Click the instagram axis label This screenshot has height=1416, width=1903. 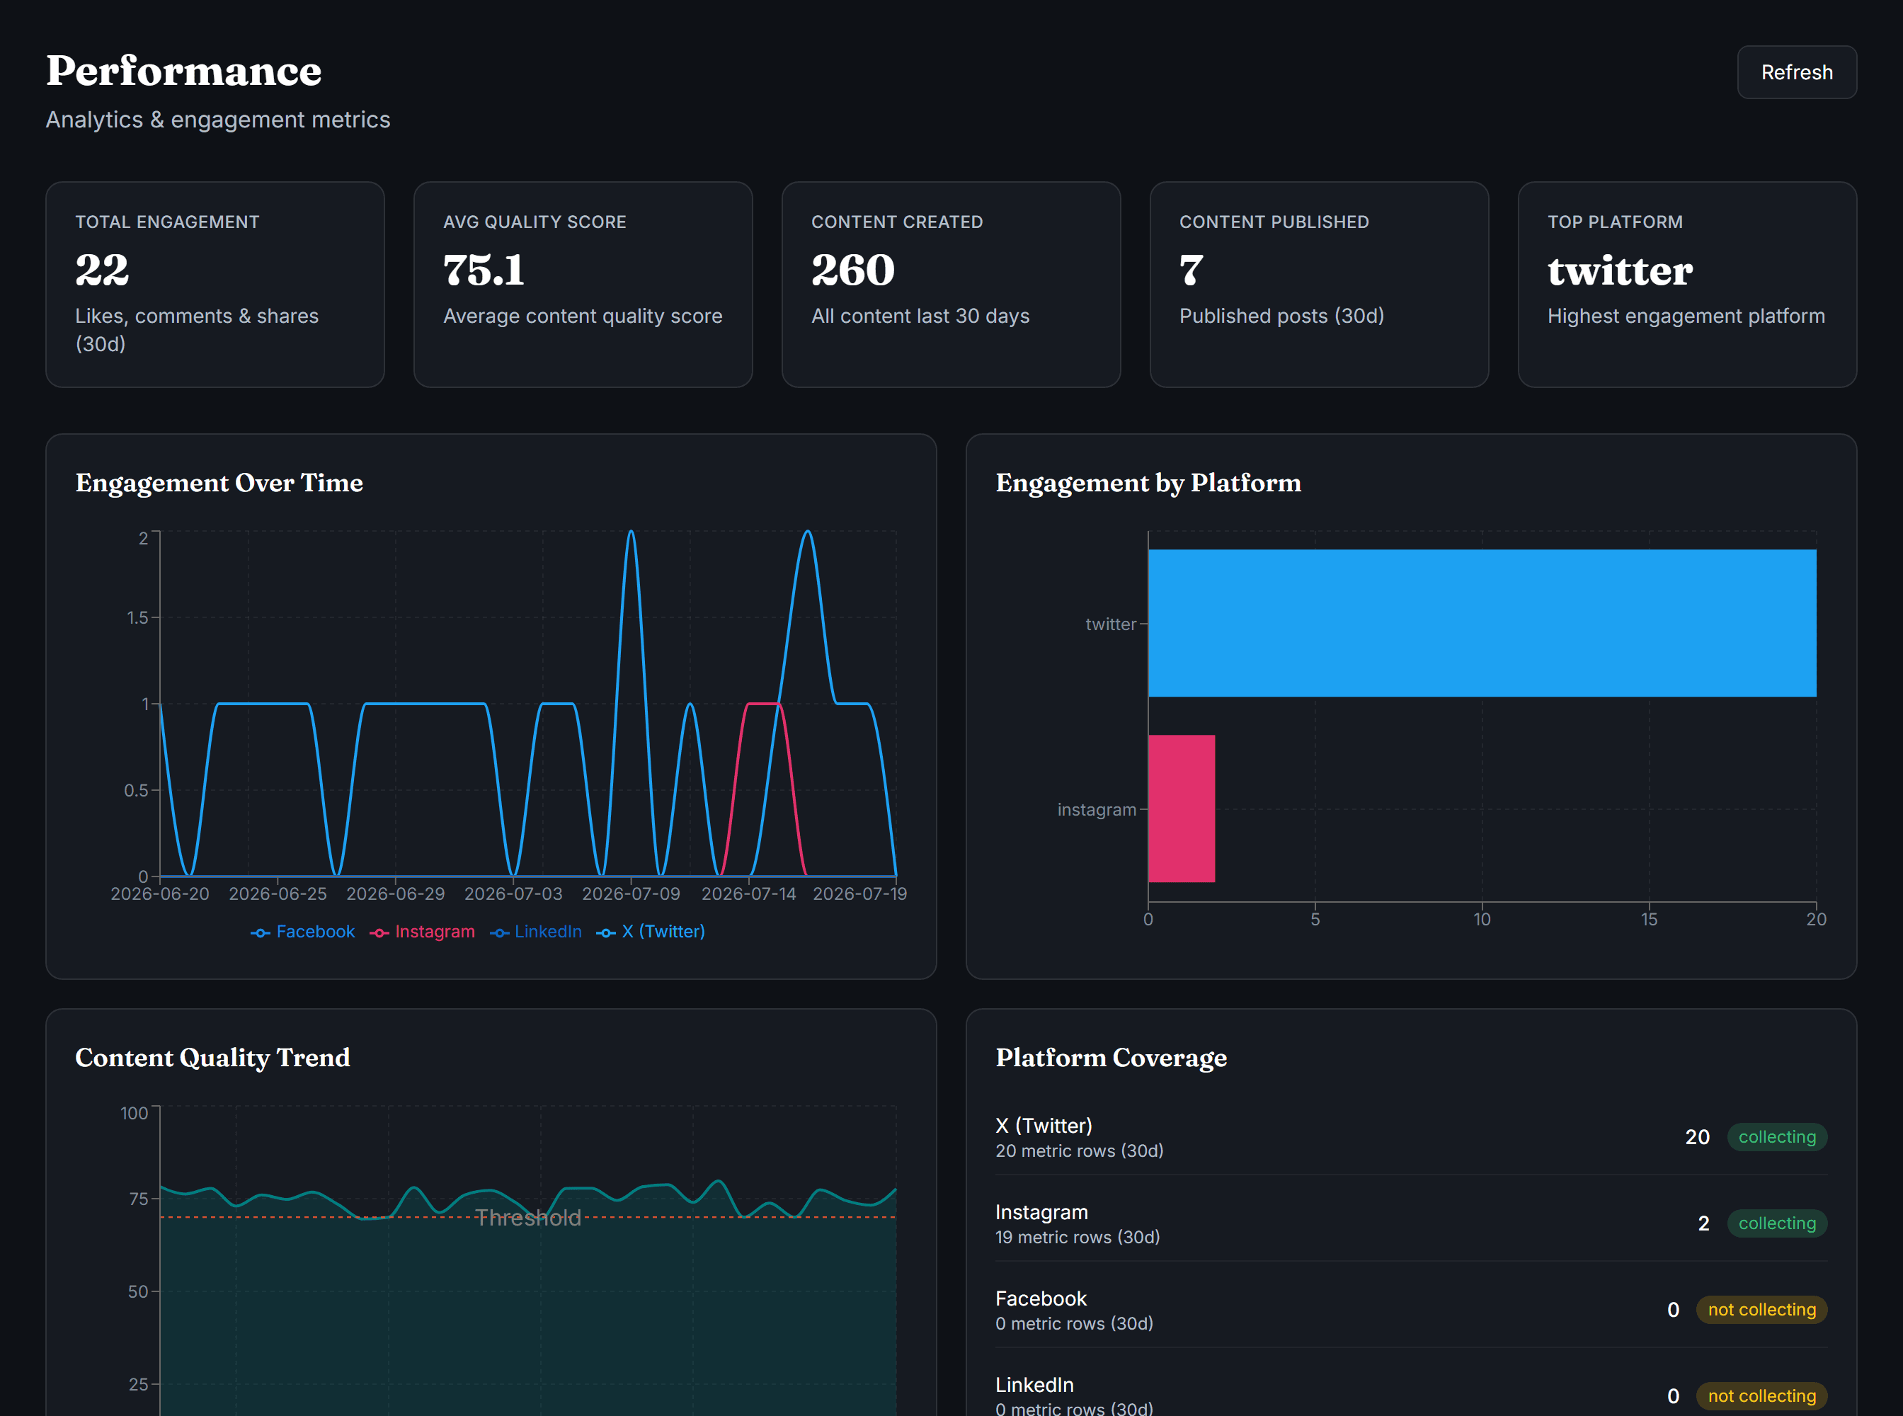click(x=1097, y=809)
